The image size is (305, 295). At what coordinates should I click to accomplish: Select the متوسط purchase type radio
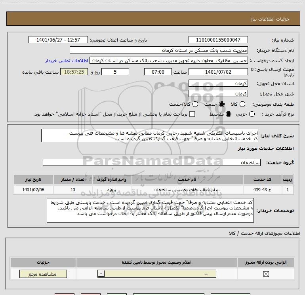(229, 114)
